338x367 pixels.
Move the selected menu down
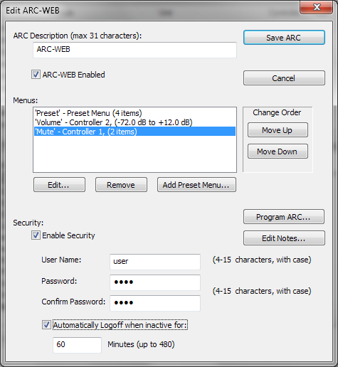tap(278, 151)
